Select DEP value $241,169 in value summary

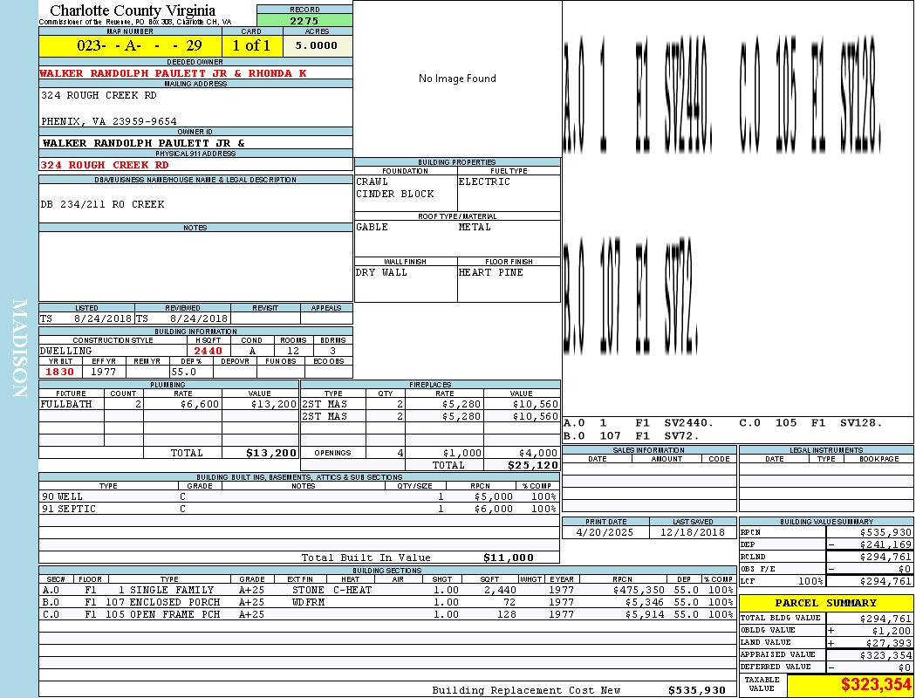[885, 545]
